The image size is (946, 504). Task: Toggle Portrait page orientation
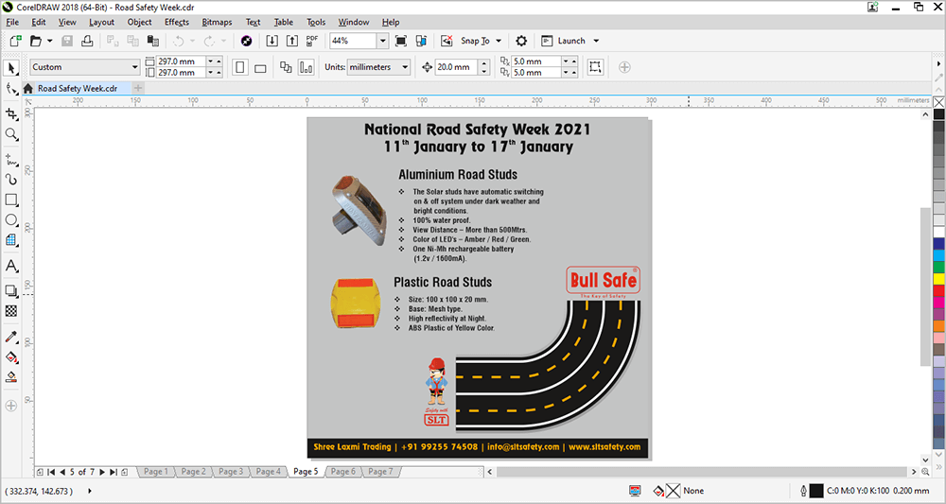pyautogui.click(x=240, y=67)
